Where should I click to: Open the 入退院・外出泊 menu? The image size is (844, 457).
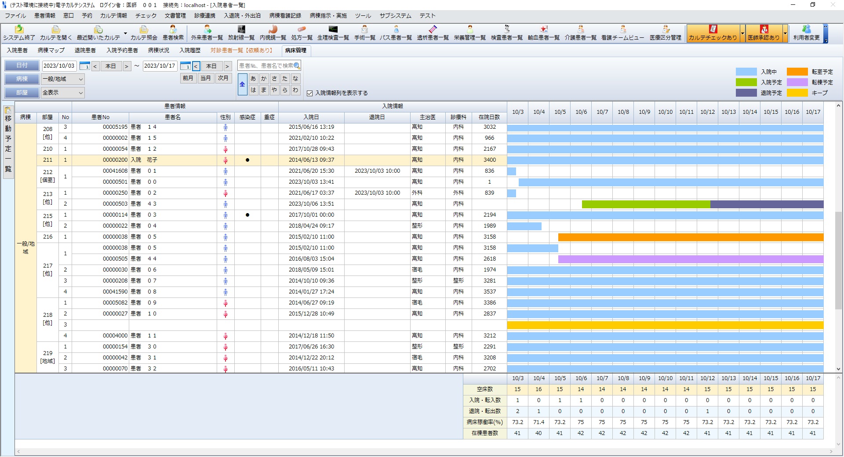[x=242, y=15]
